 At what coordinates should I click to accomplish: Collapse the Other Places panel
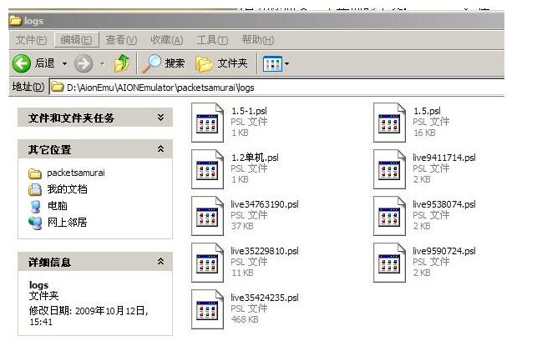coord(160,150)
